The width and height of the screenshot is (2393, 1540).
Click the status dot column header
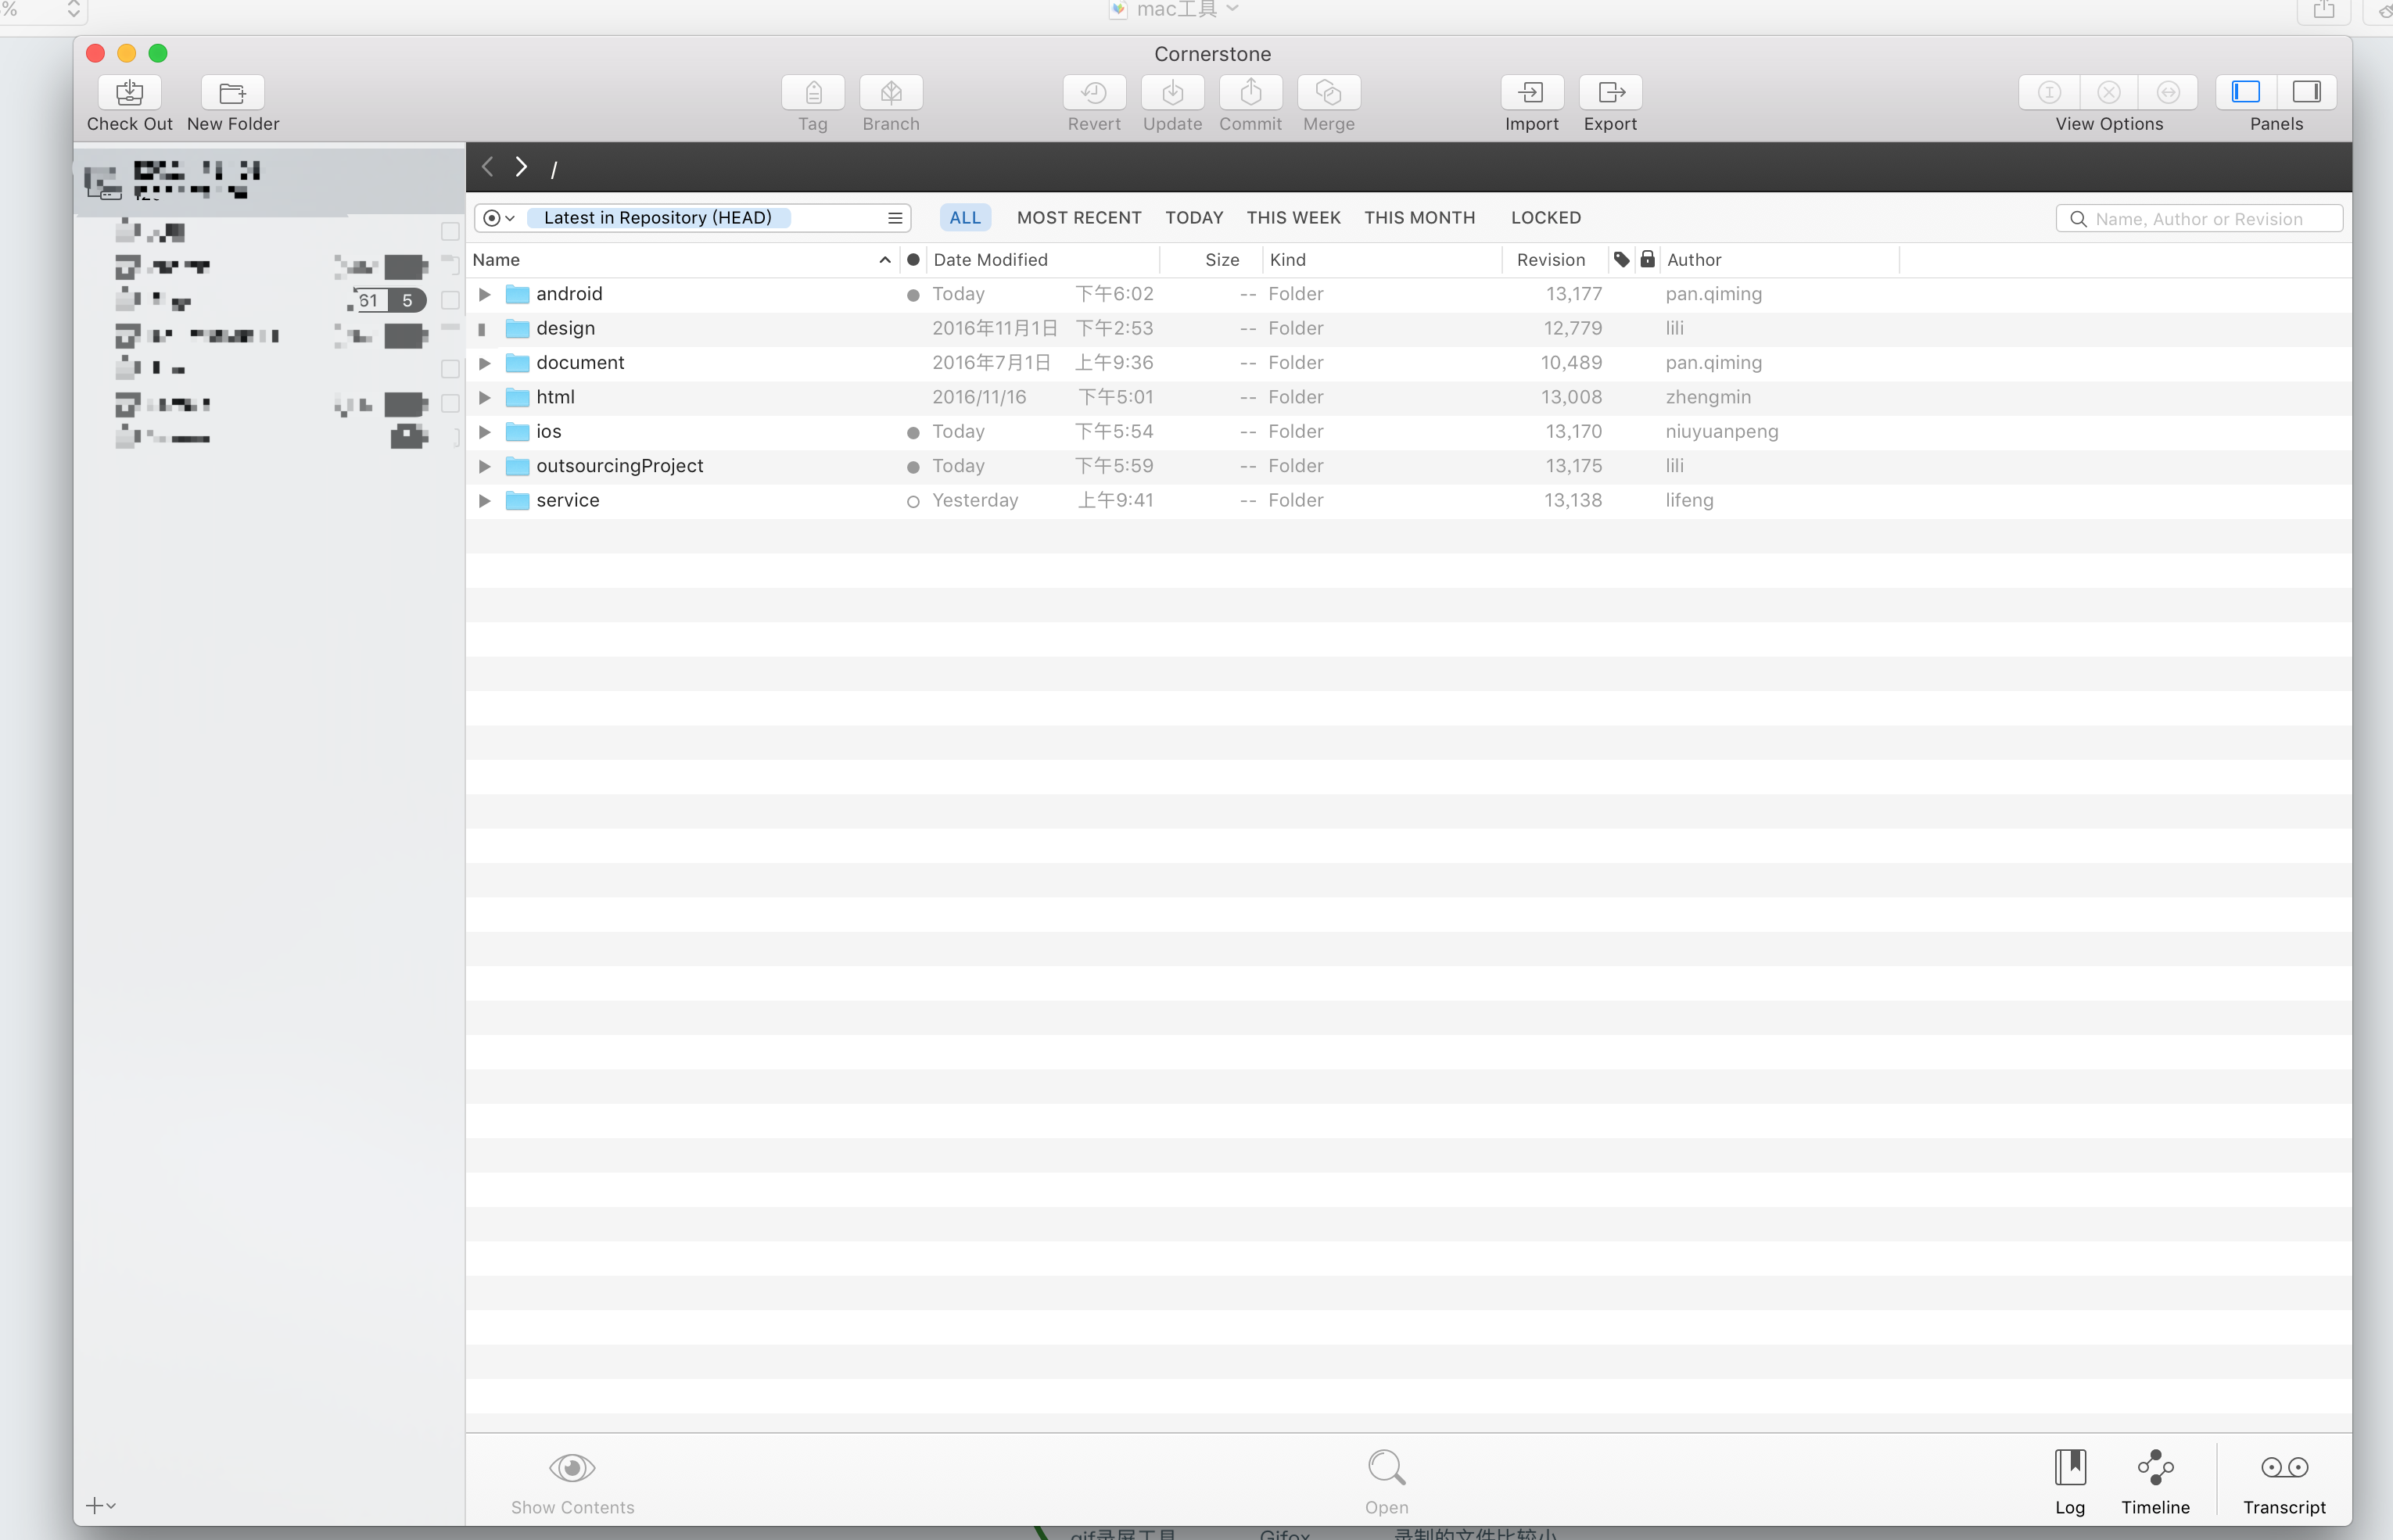(x=913, y=260)
